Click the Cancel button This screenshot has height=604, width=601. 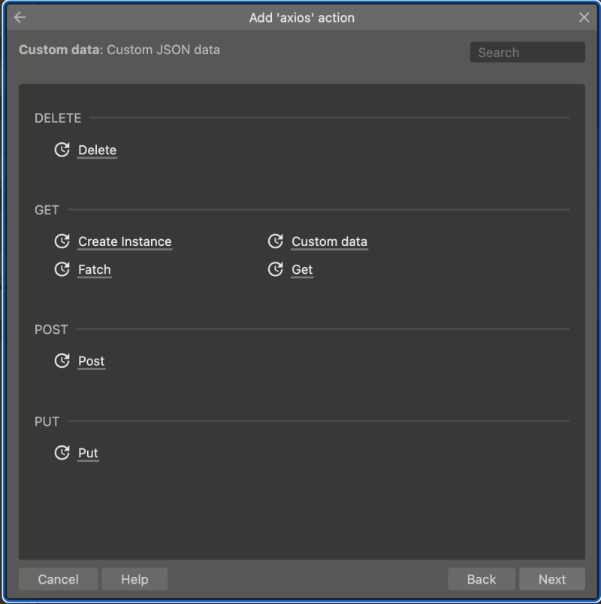[58, 579]
